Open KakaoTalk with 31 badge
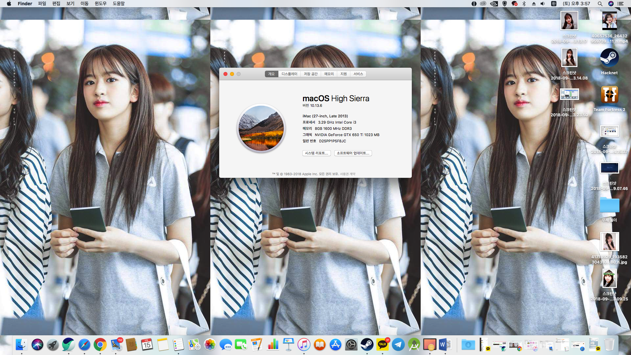631x355 pixels. 383,344
